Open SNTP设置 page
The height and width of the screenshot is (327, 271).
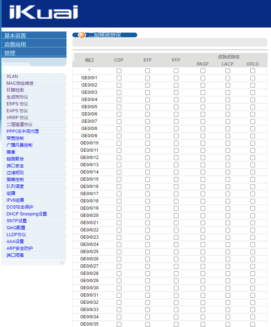(x=17, y=221)
